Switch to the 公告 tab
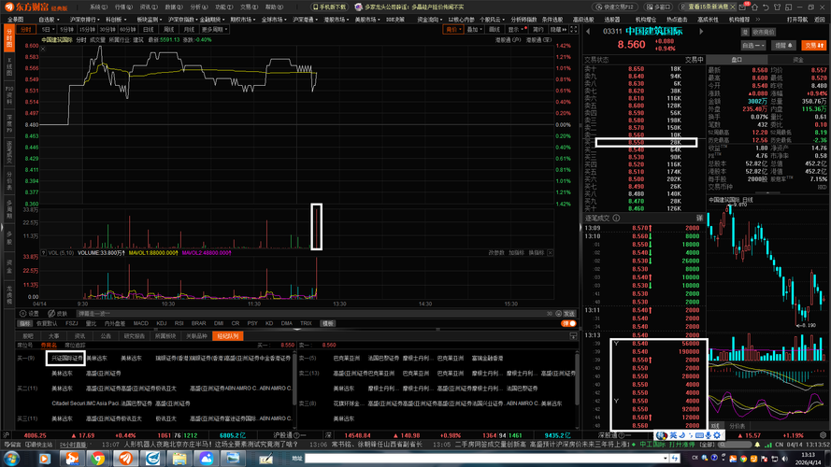The height and width of the screenshot is (467, 831). point(106,335)
